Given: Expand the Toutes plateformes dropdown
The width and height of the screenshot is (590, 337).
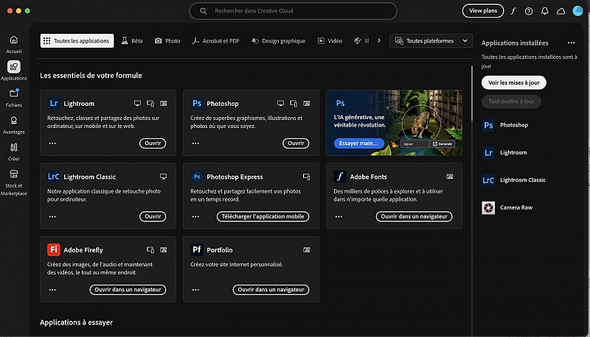Looking at the screenshot, I should pyautogui.click(x=431, y=41).
